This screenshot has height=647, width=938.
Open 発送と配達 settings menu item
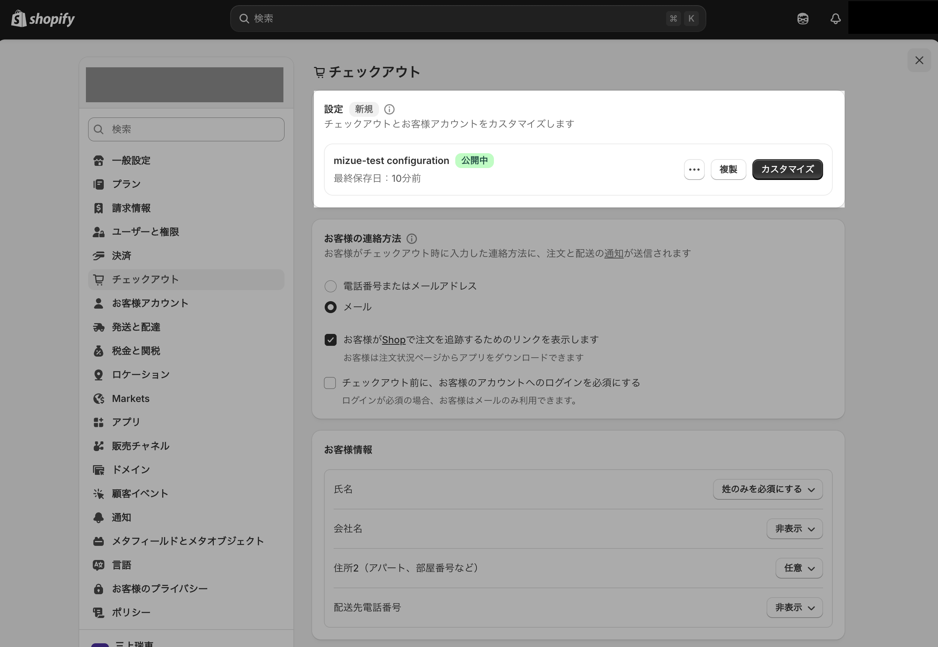136,327
